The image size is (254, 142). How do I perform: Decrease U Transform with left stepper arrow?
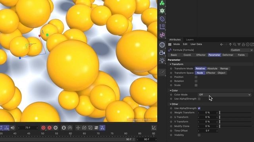tap(198, 117)
